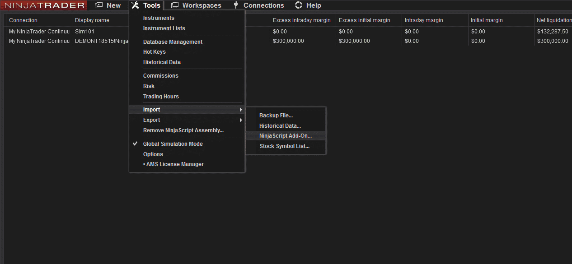Expand the Import submenu arrow
The image size is (572, 264).
pyautogui.click(x=241, y=110)
